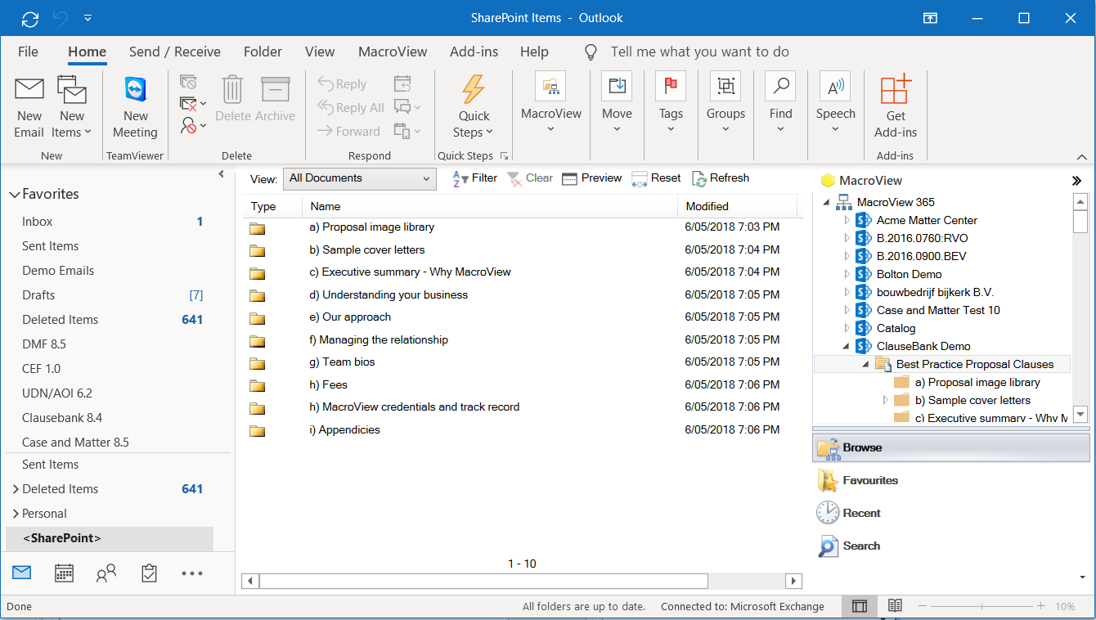Collapse Best Practice Proposal Clauses node
This screenshot has width=1096, height=620.
865,364
